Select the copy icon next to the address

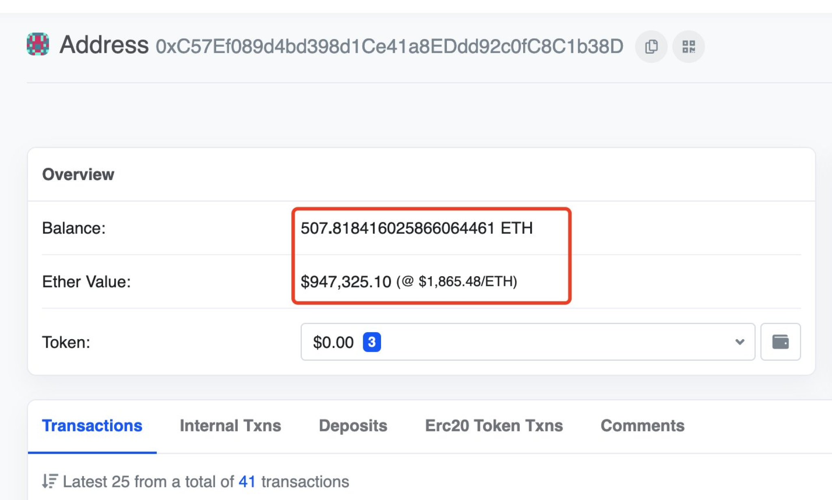[x=651, y=46]
